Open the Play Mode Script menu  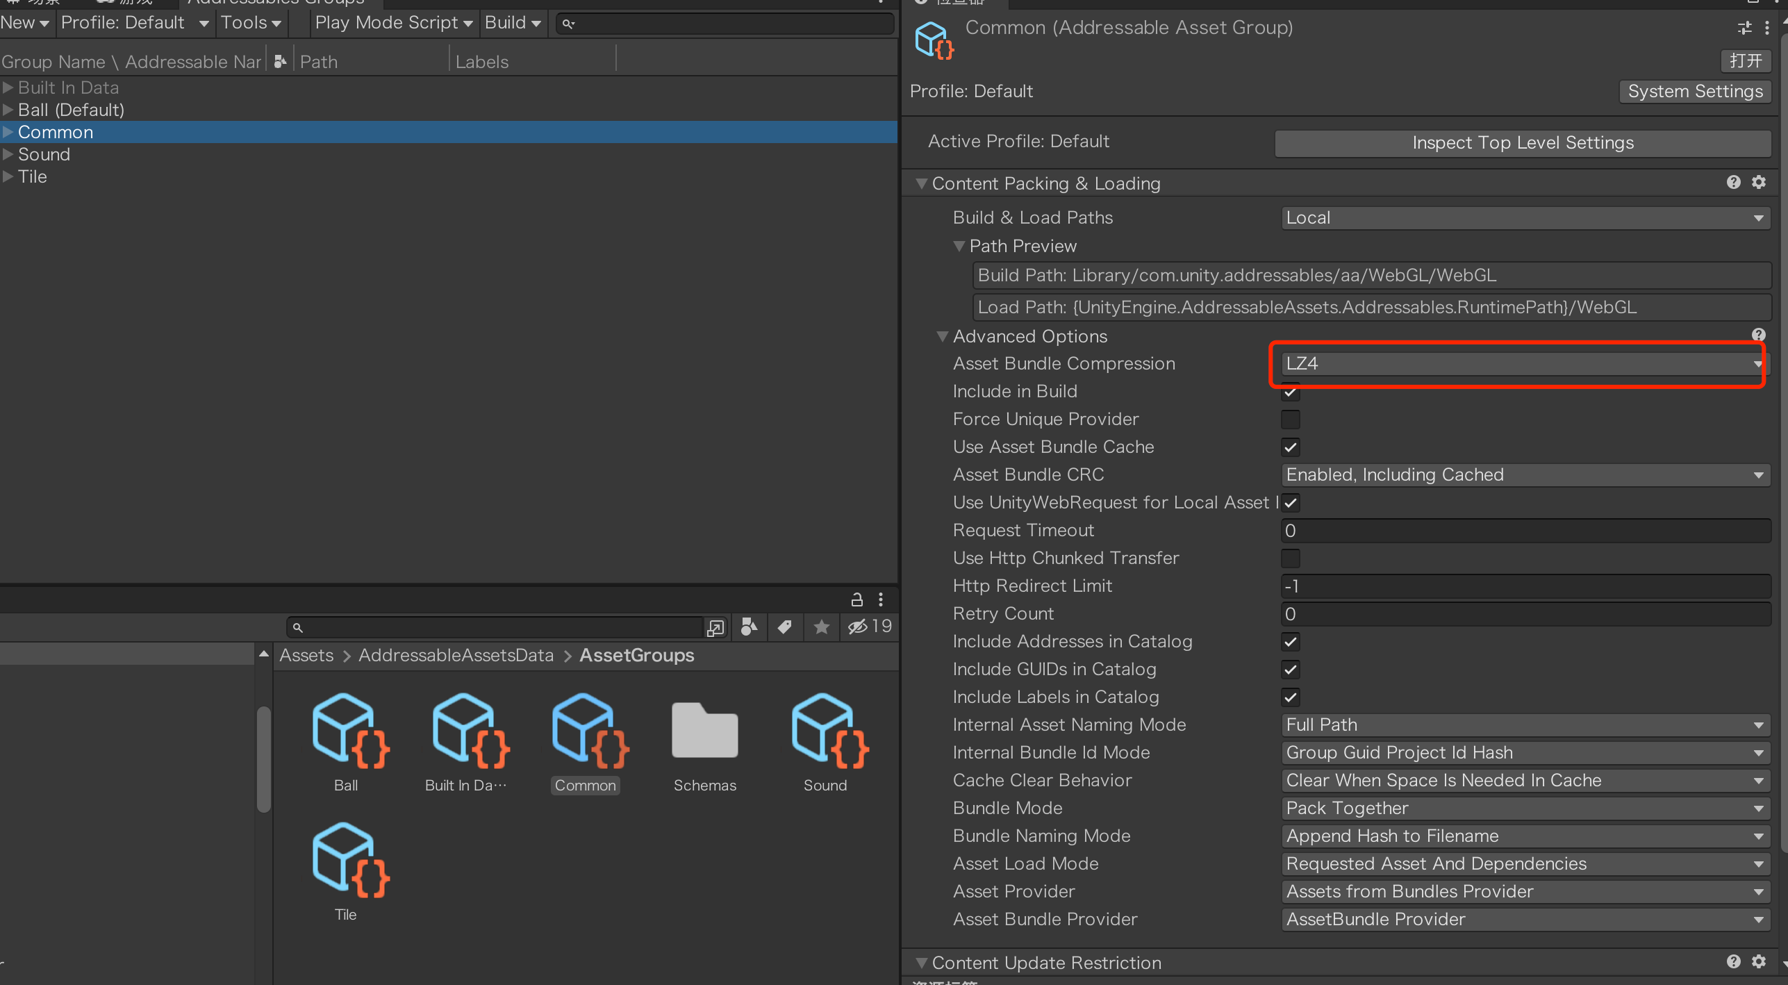point(393,23)
